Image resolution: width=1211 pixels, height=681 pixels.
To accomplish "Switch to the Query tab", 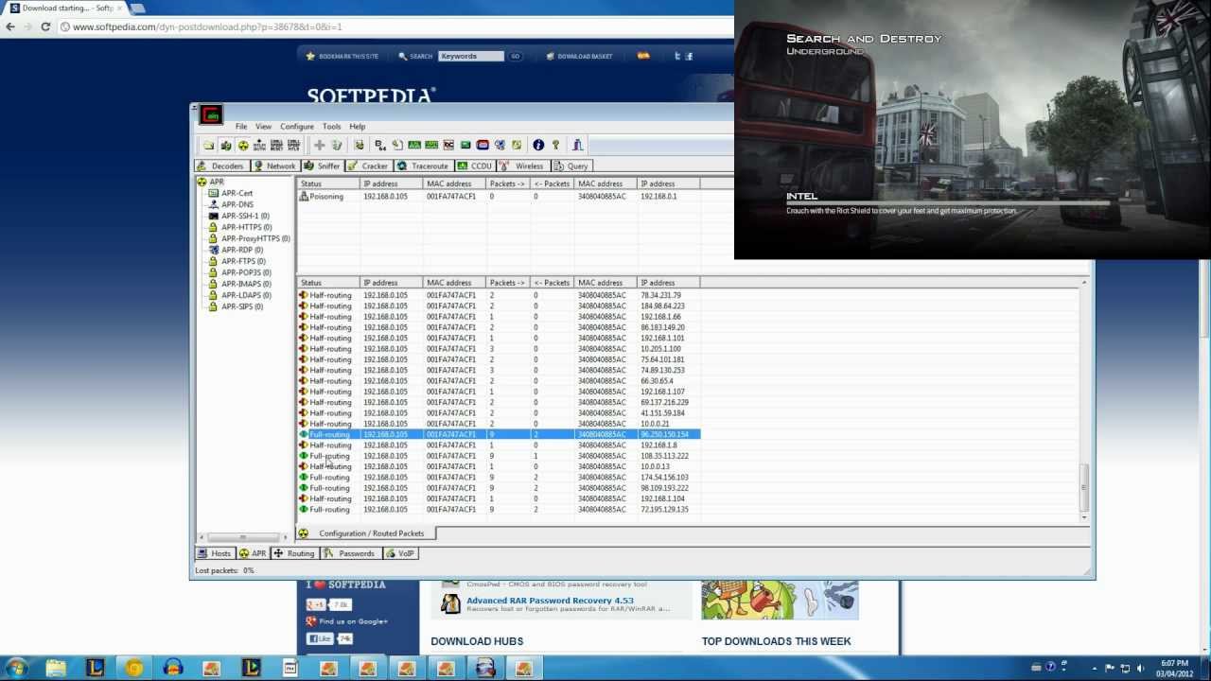I will point(571,166).
